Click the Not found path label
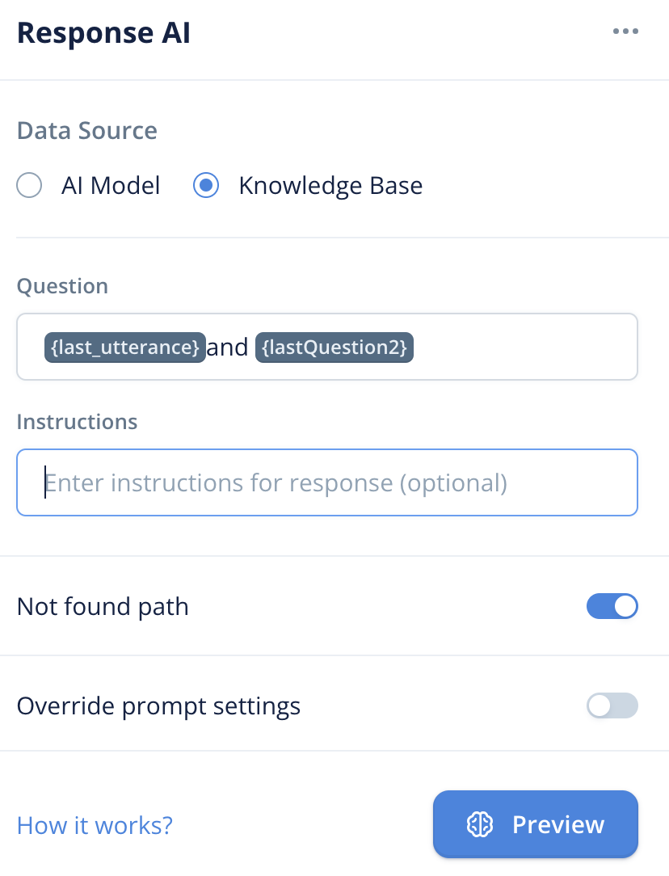 point(103,607)
